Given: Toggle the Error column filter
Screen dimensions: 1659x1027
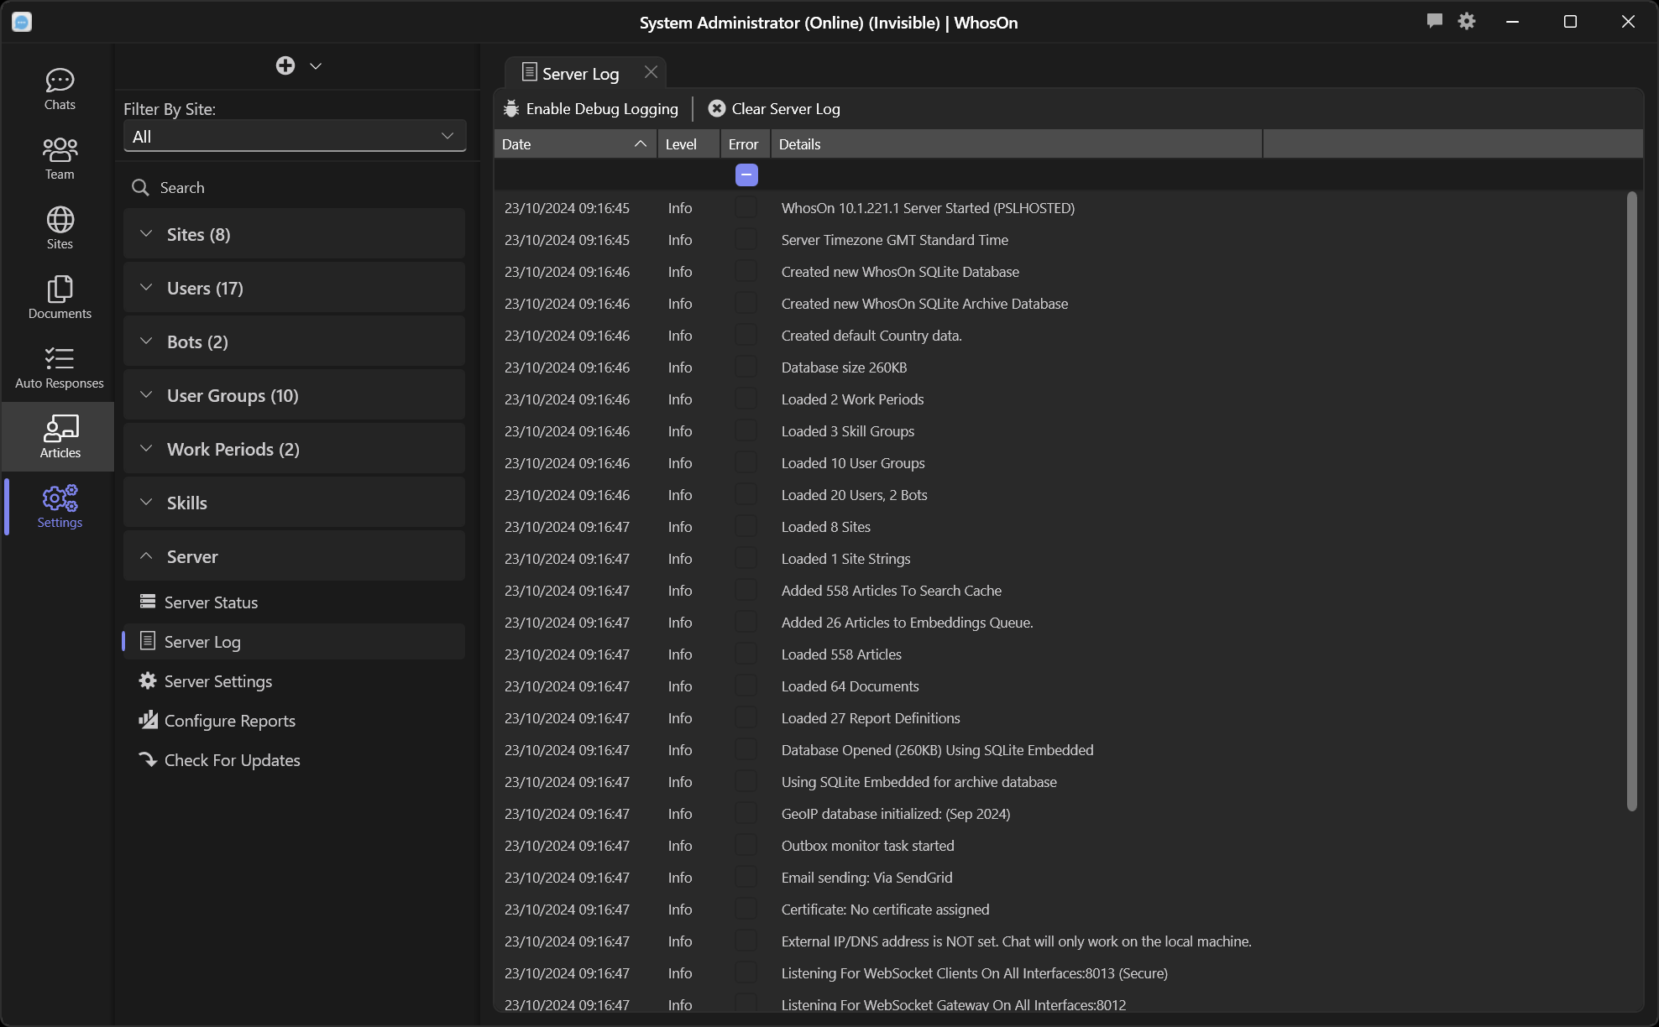Looking at the screenshot, I should click(x=746, y=175).
